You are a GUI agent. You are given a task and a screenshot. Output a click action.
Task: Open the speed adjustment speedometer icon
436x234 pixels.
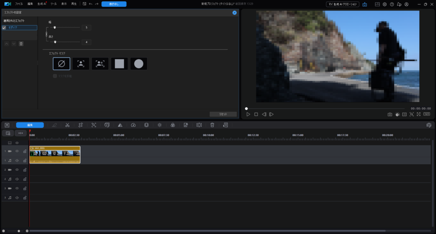pos(133,125)
